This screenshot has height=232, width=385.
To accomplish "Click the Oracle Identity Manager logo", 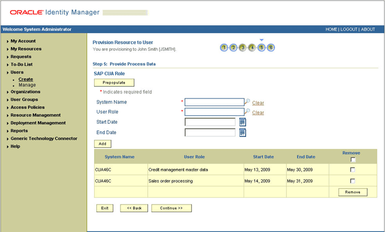I will point(54,12).
